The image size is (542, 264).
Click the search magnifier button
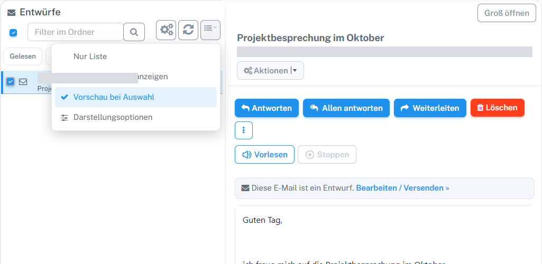134,32
